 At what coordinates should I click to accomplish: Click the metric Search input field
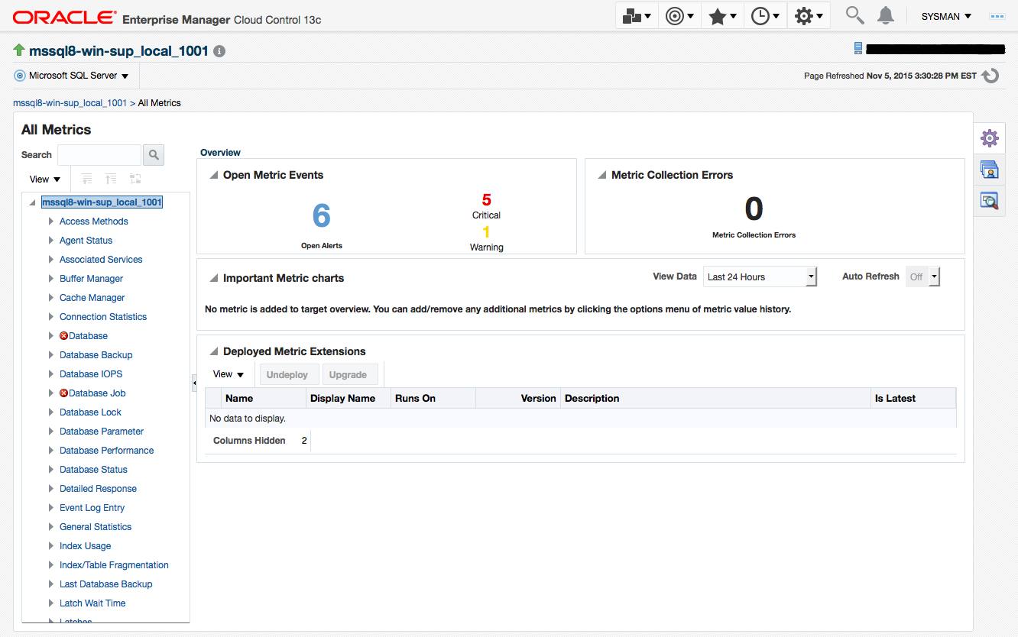coord(99,155)
